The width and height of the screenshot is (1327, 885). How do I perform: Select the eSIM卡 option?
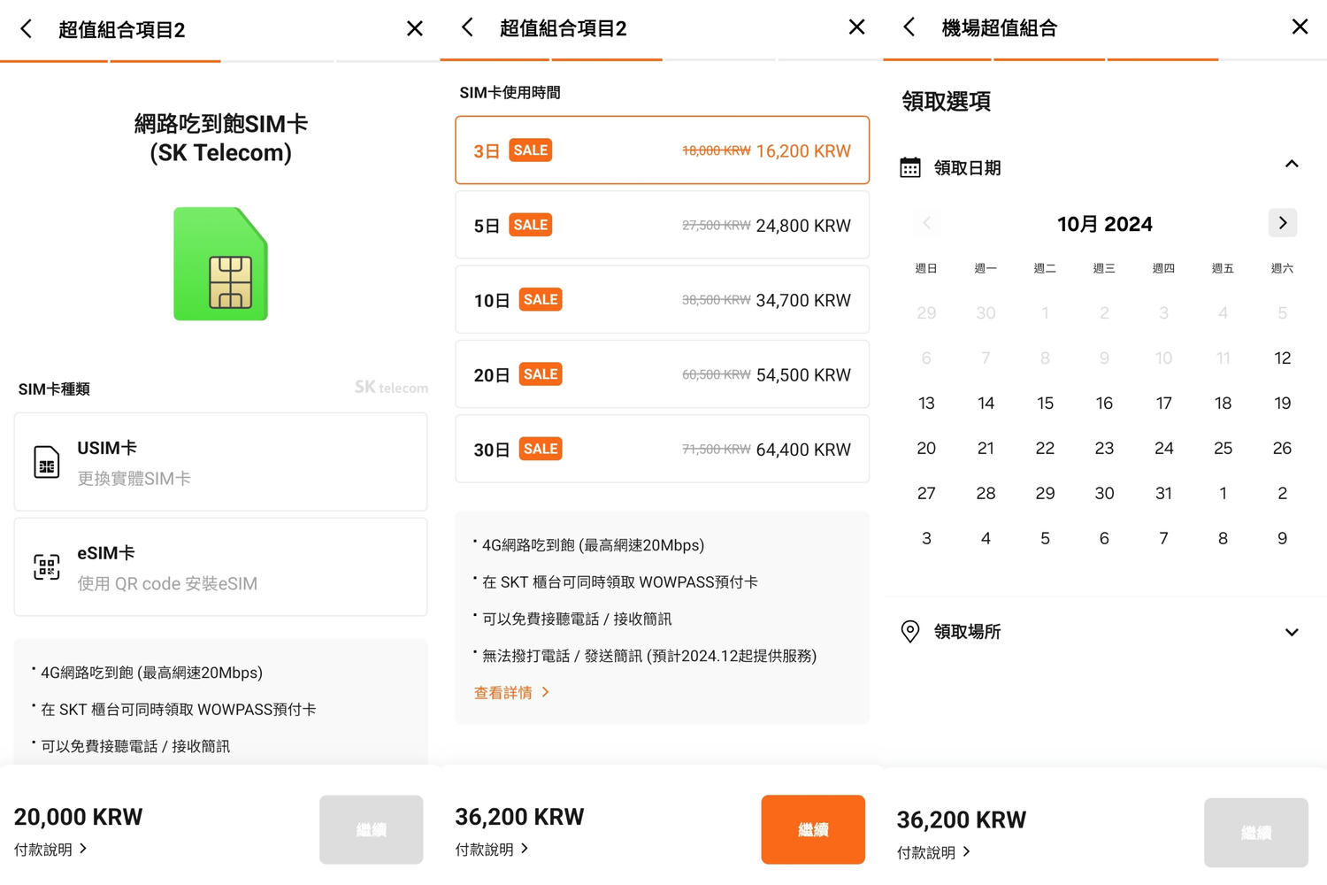(220, 567)
